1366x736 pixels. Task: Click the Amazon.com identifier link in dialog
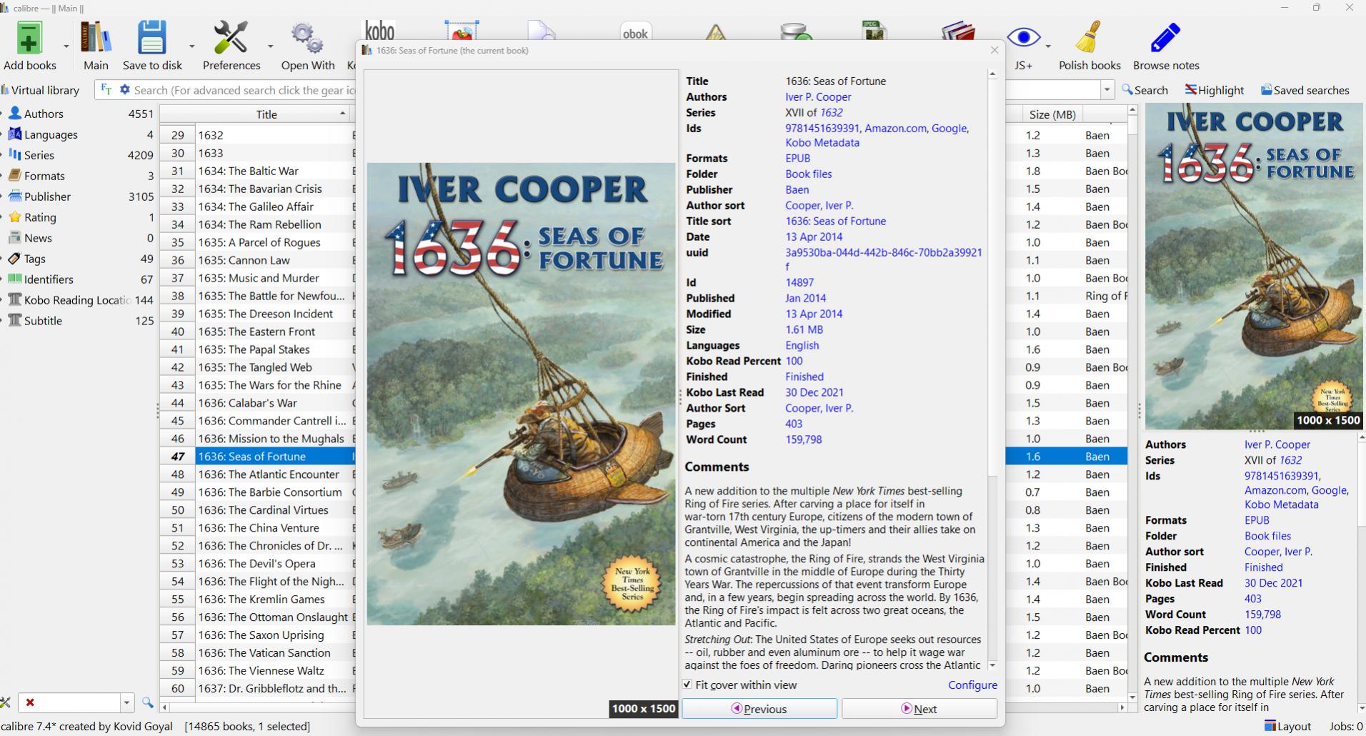[x=895, y=129]
